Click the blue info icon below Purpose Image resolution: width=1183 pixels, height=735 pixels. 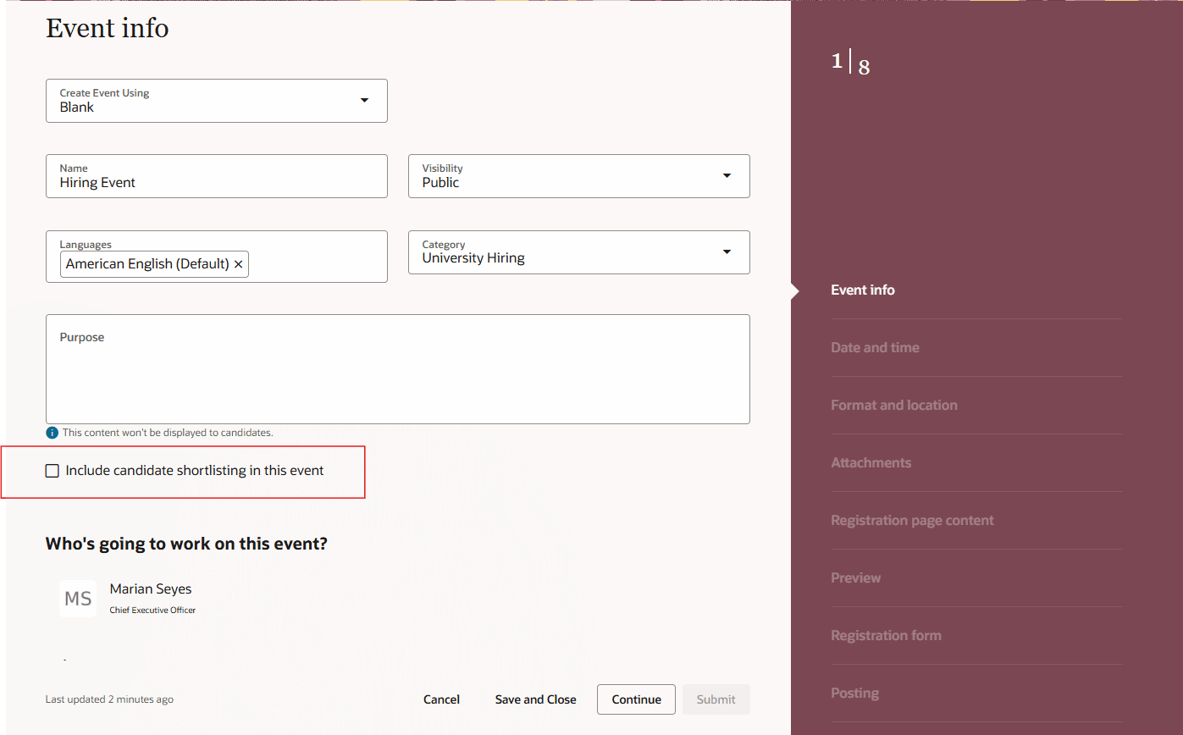click(x=52, y=432)
